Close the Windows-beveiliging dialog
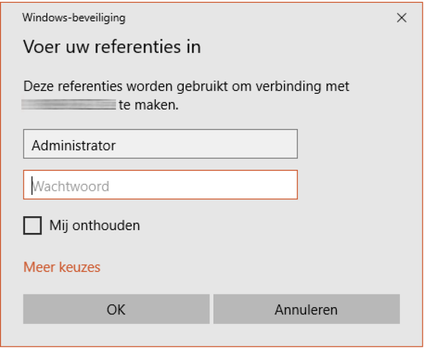 pyautogui.click(x=401, y=18)
